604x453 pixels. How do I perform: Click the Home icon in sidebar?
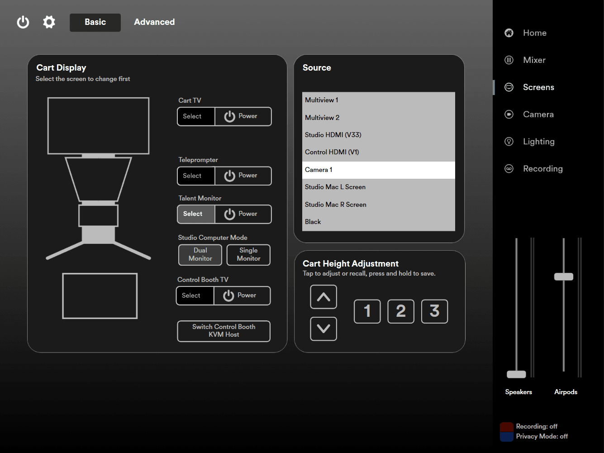509,33
